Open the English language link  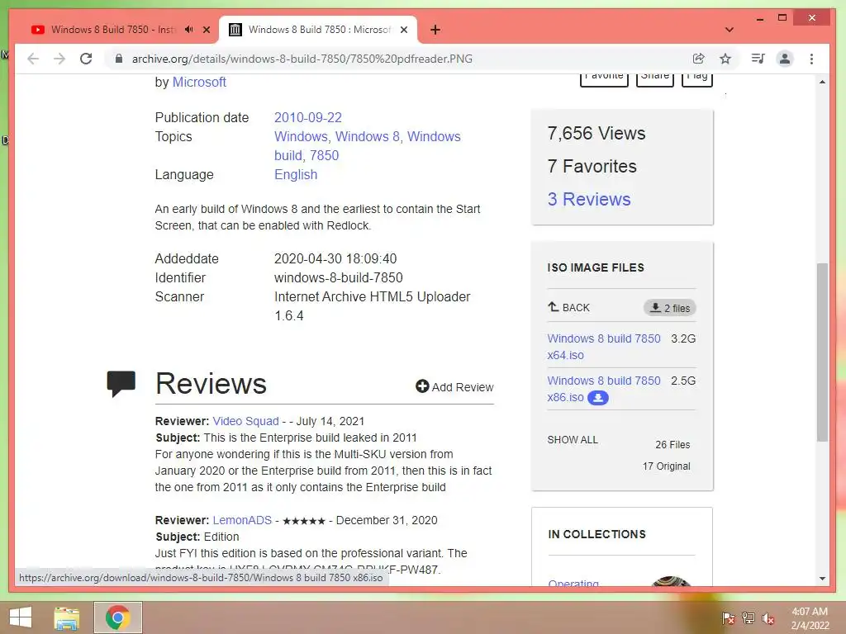[296, 174]
